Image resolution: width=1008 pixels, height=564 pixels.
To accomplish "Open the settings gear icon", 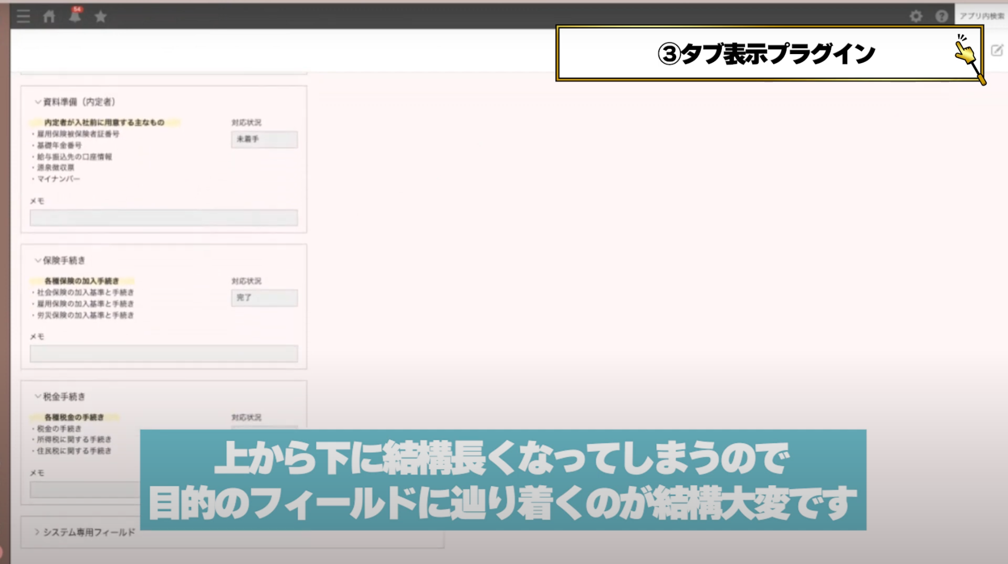I will tap(916, 16).
